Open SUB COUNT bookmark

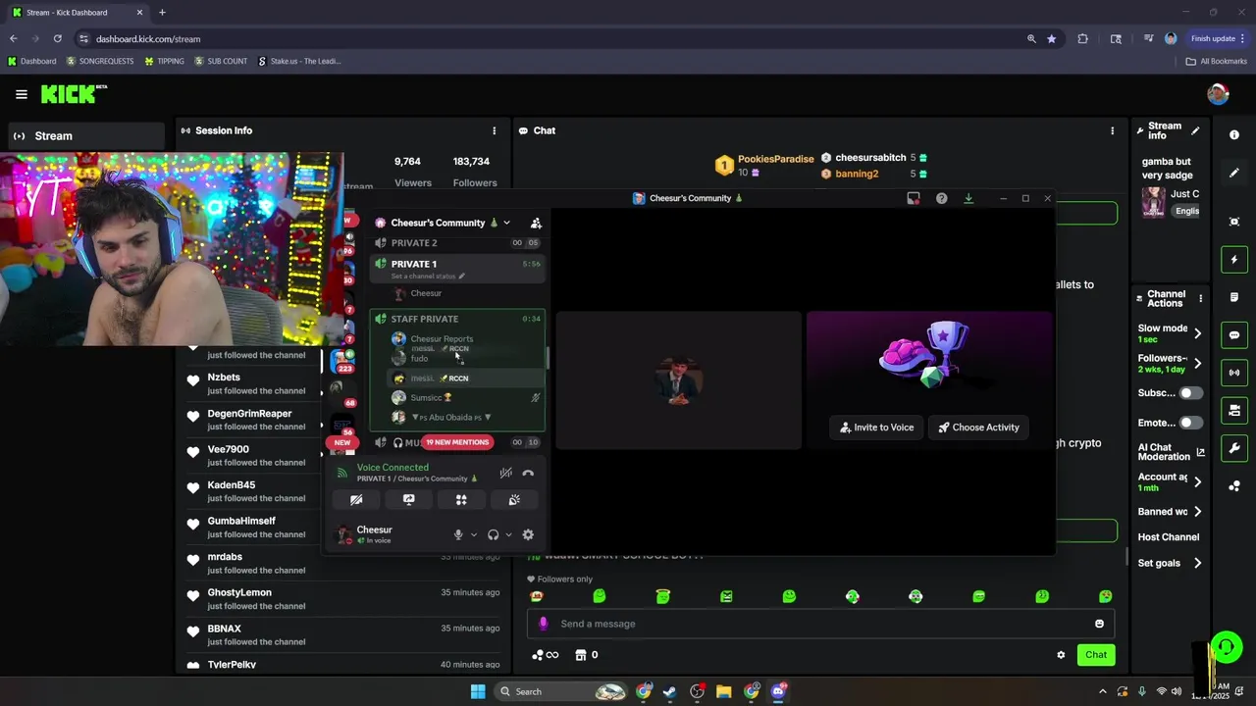[x=221, y=61]
